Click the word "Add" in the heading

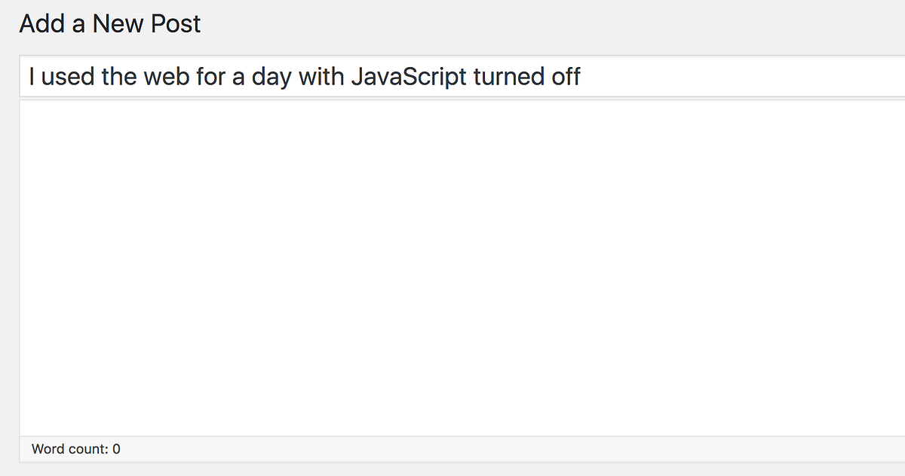[41, 24]
